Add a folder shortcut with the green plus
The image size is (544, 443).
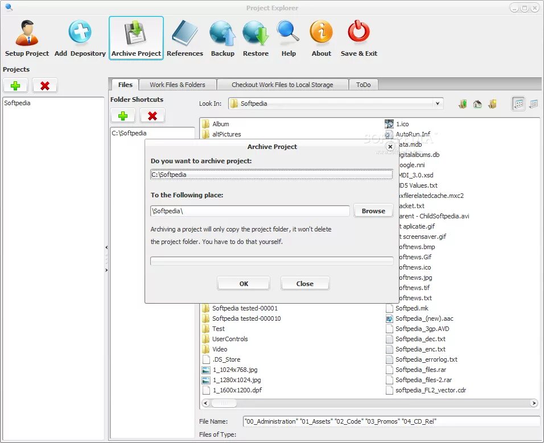pos(123,116)
